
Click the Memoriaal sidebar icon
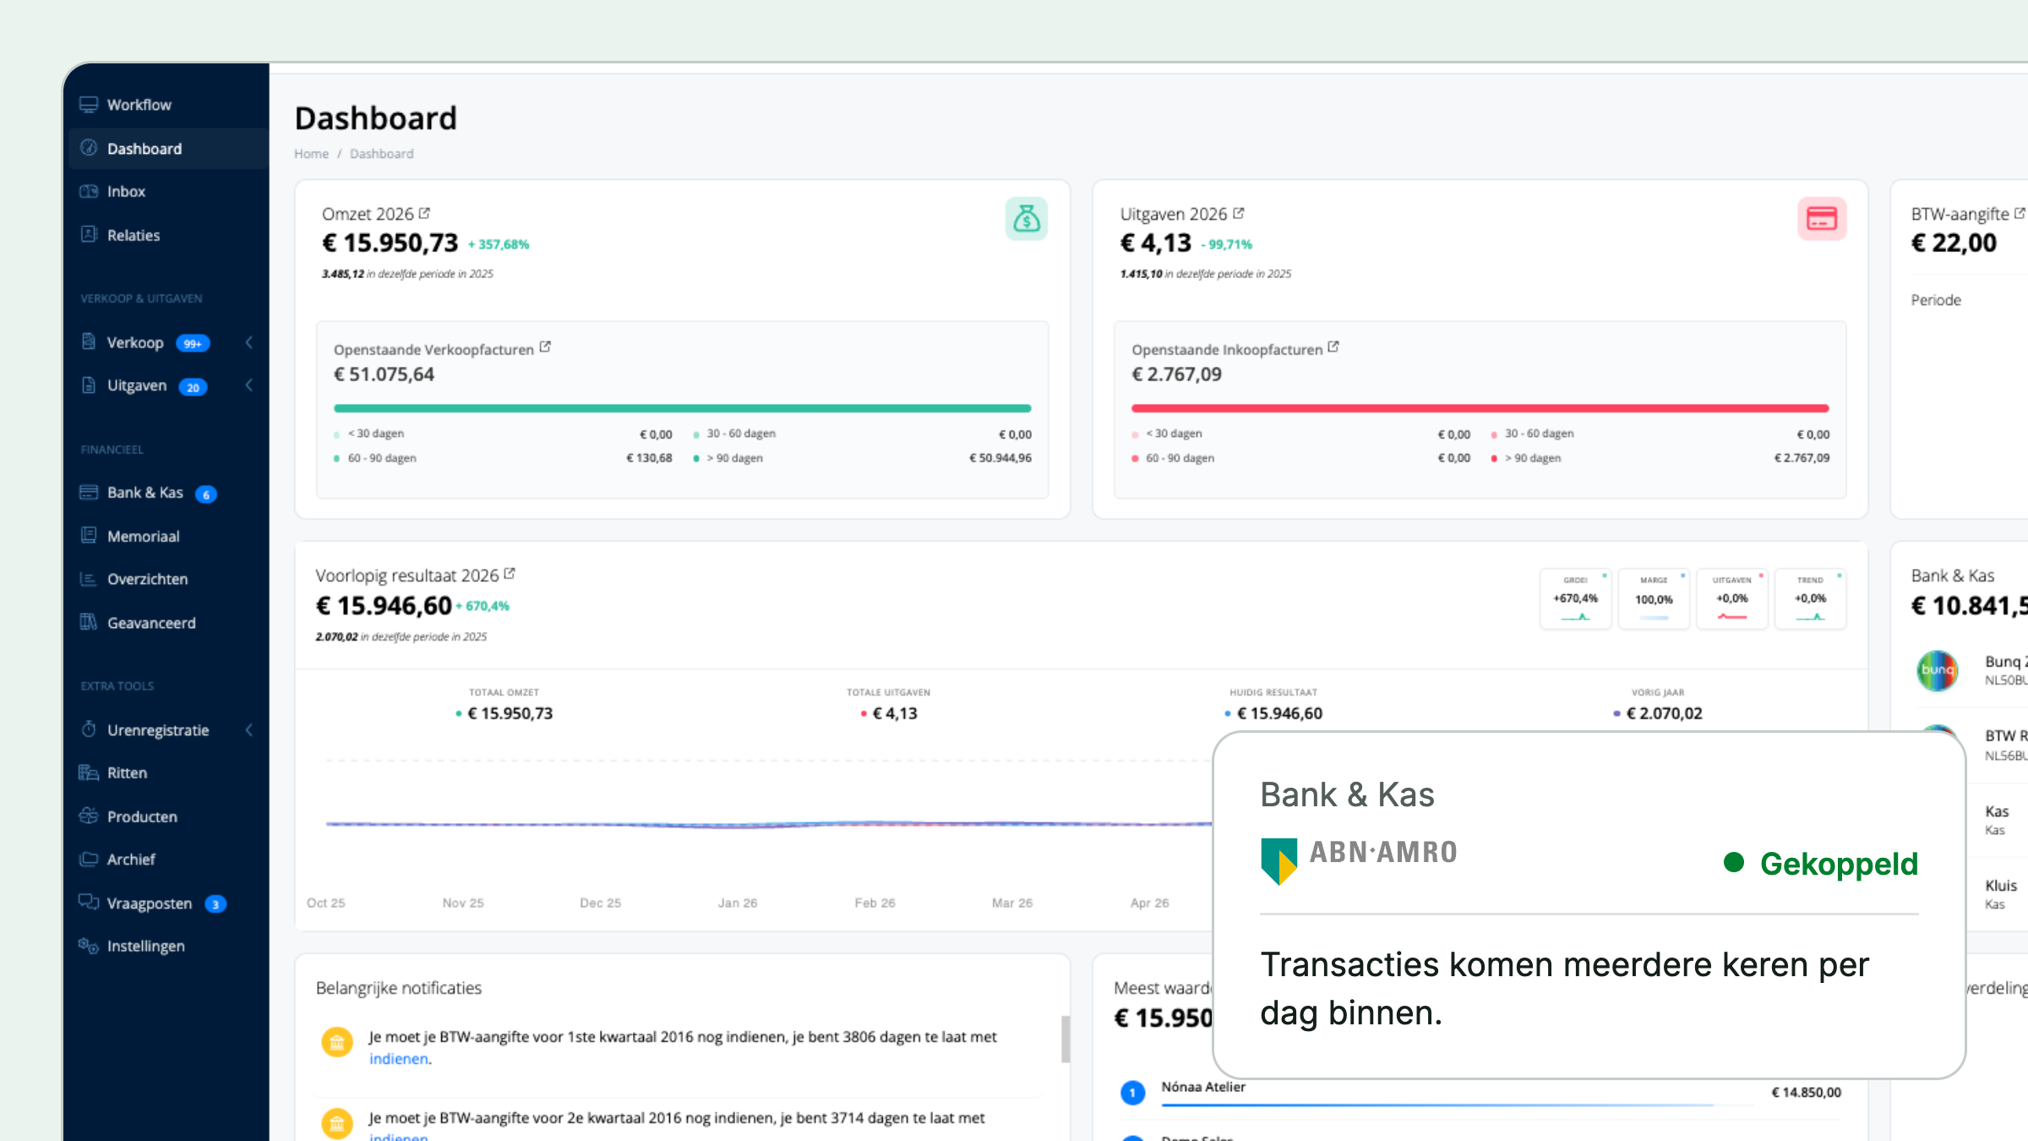(x=89, y=535)
